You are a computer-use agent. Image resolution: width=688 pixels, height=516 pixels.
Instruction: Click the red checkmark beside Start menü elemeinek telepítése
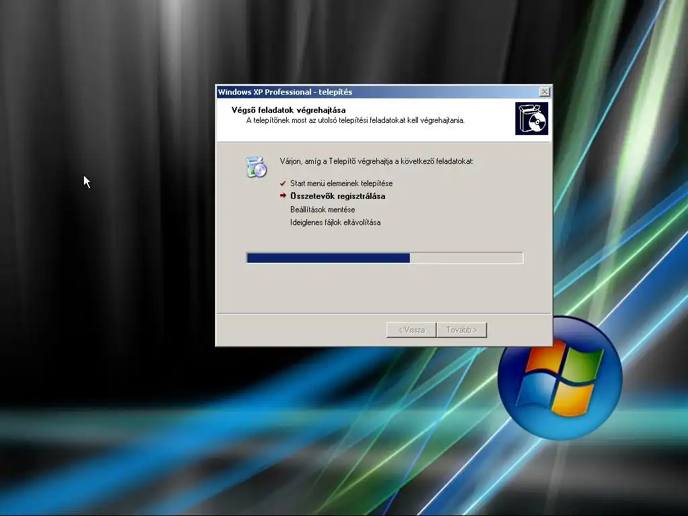click(283, 183)
